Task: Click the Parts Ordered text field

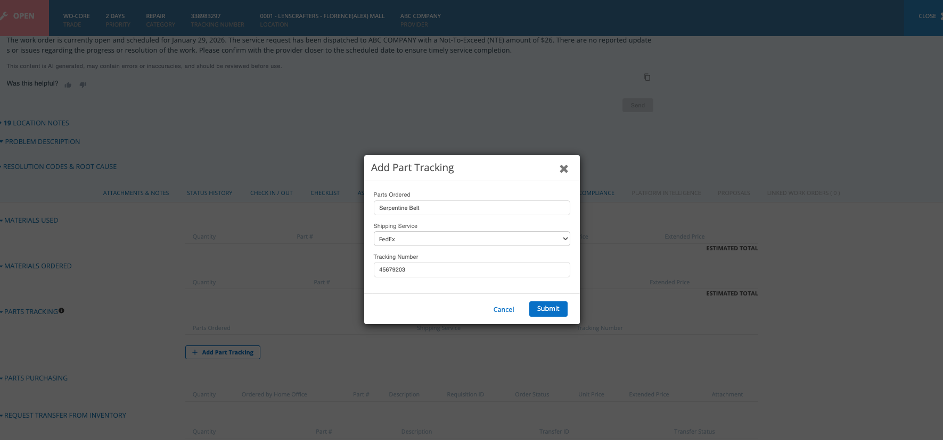Action: [471, 208]
